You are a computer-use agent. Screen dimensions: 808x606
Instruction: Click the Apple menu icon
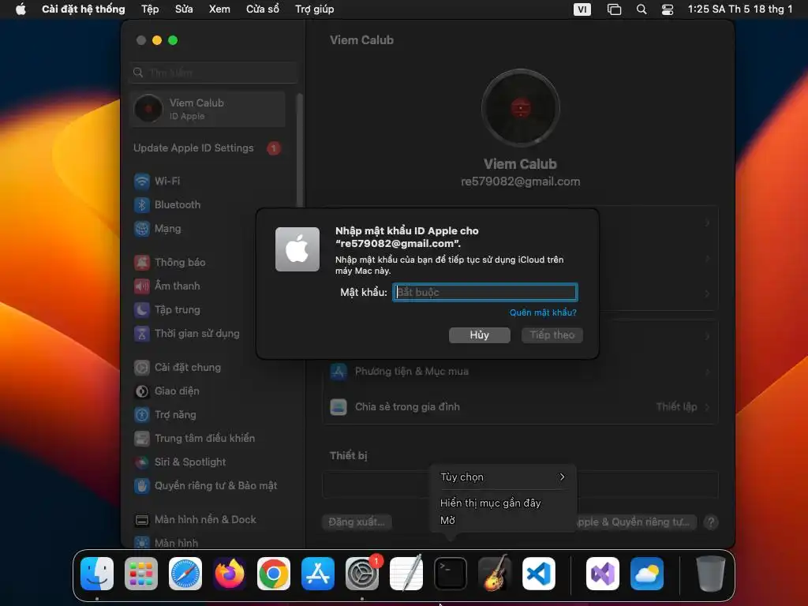click(21, 9)
